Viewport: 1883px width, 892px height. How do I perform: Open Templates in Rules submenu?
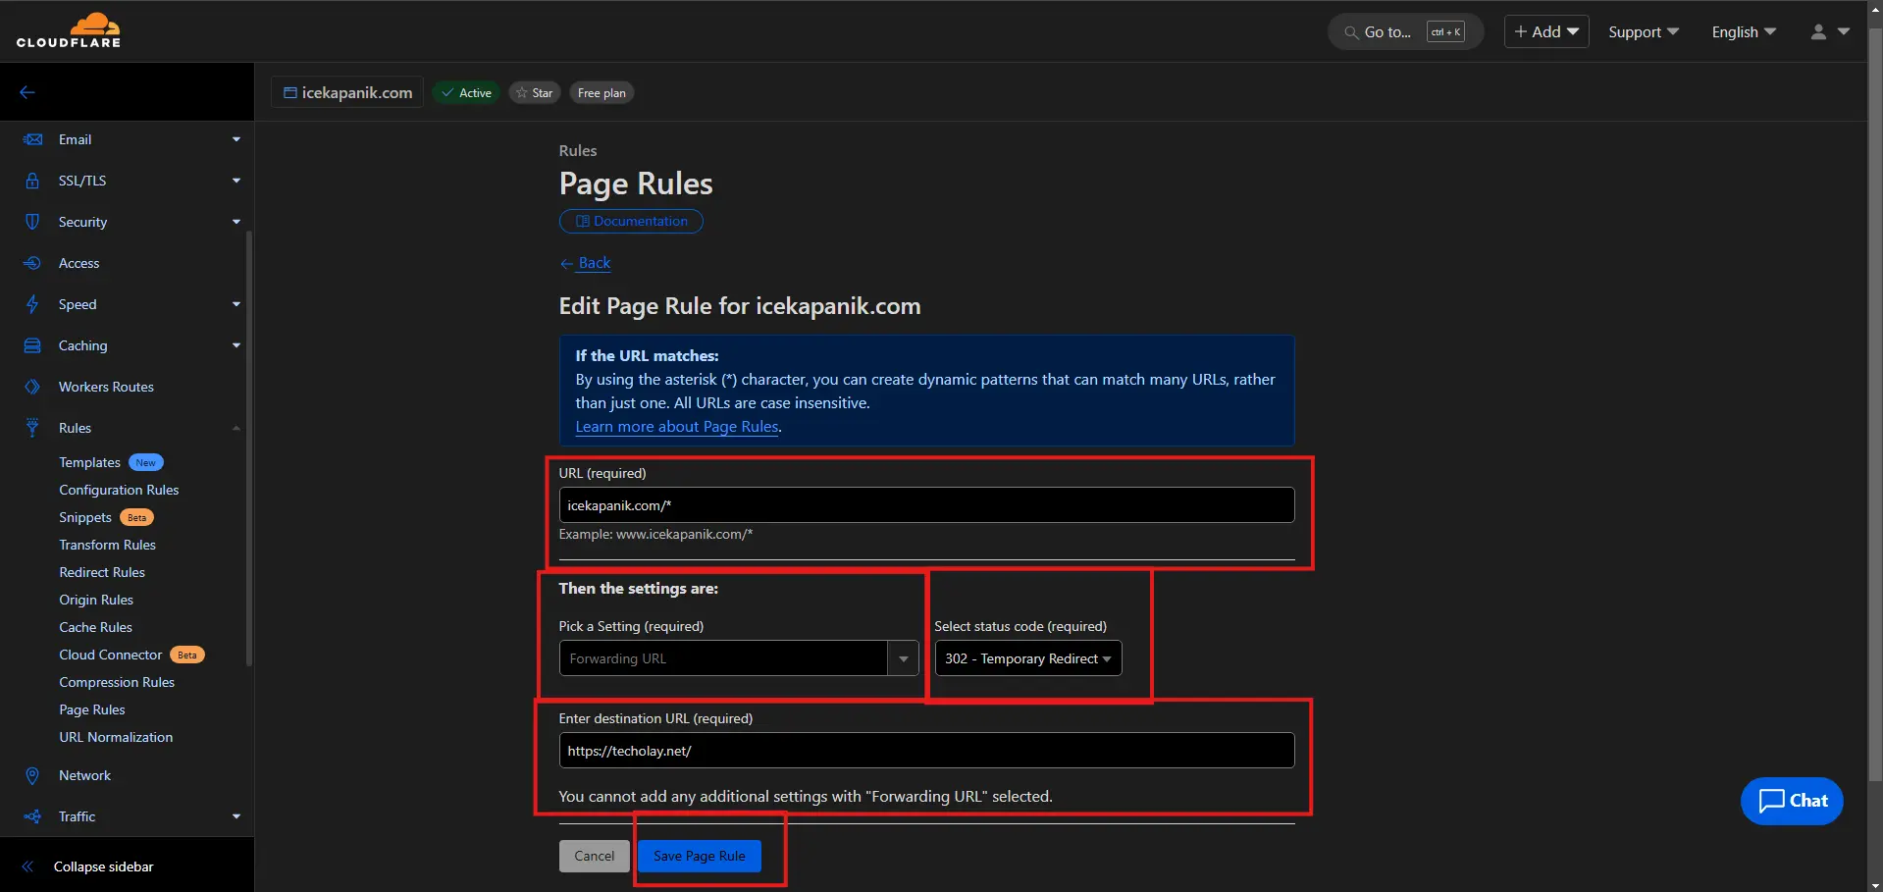coord(89,462)
